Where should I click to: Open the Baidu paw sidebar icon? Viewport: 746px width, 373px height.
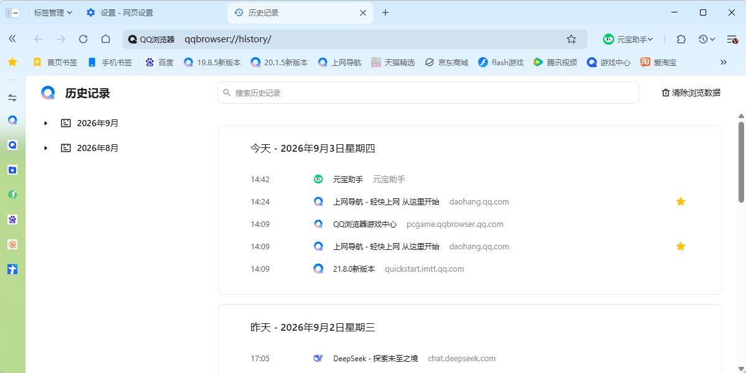[x=12, y=219]
